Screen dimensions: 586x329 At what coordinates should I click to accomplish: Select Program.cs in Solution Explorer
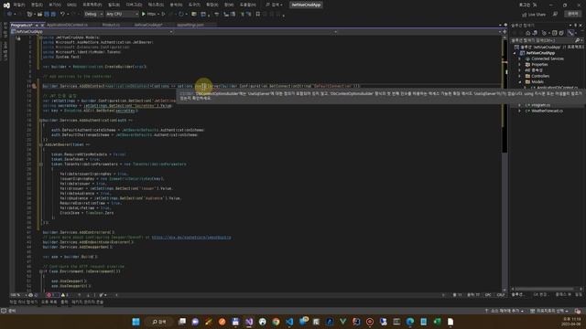[540, 105]
